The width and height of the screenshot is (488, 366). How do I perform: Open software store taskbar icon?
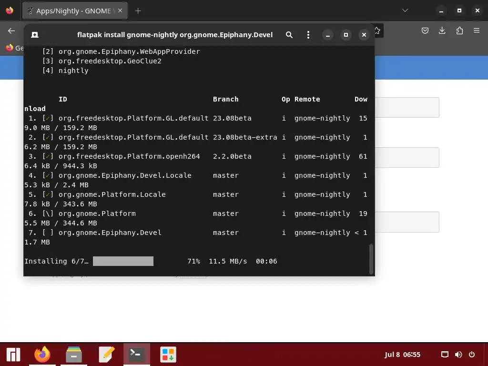click(x=168, y=355)
